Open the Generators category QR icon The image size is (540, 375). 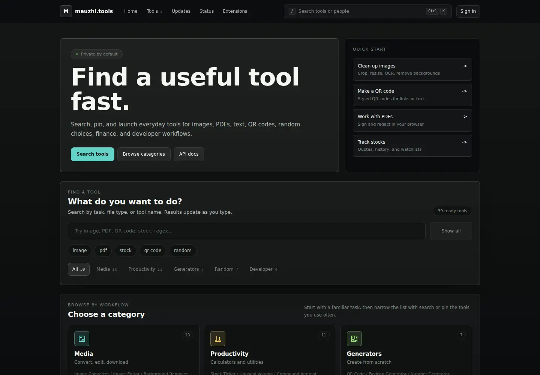354,339
